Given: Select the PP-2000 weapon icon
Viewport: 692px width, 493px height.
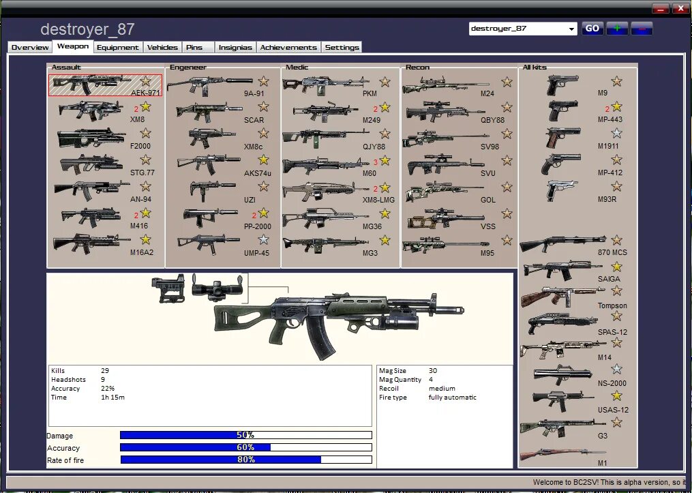Looking at the screenshot, I should coord(211,218).
